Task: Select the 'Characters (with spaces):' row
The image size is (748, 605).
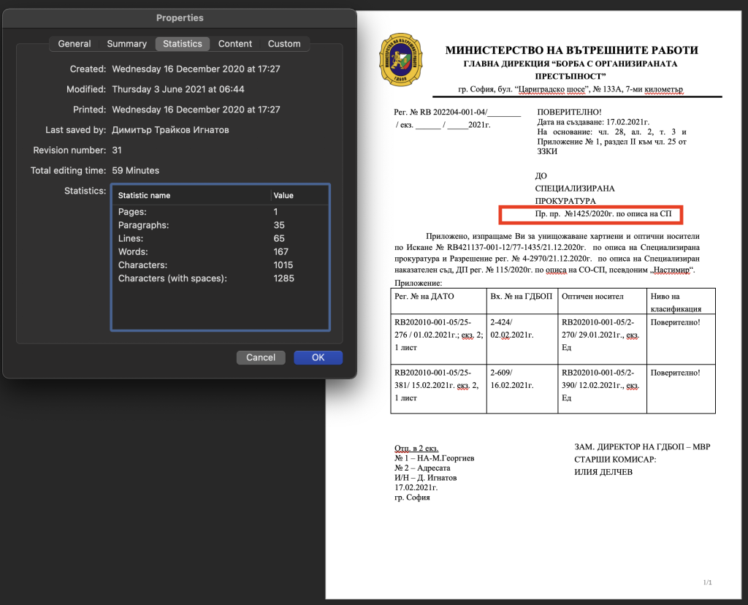Action: (x=220, y=278)
